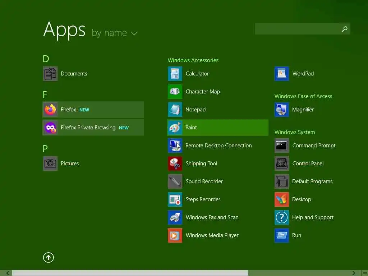Screen dimensions: 368x276
Task: Open the WordPad icon
Action: (x=282, y=74)
